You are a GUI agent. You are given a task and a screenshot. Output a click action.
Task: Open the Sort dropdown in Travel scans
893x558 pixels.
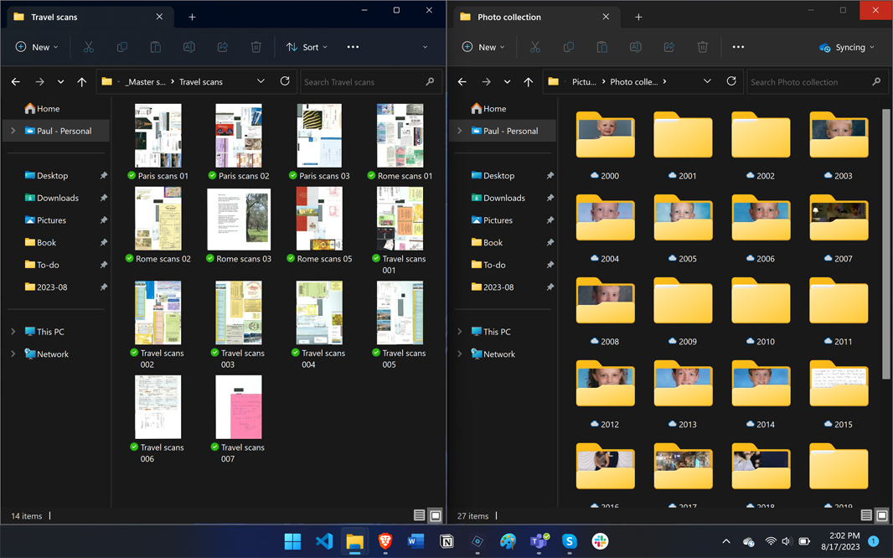pos(307,48)
